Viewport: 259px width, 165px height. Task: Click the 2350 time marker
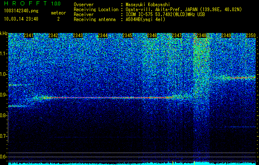[251, 35]
